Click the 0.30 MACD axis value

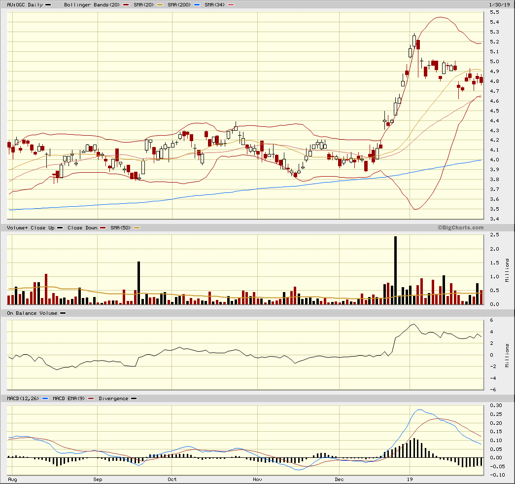[x=496, y=406]
